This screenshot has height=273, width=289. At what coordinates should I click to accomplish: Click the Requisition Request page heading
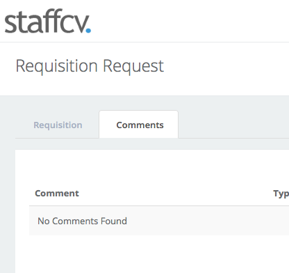coord(90,66)
